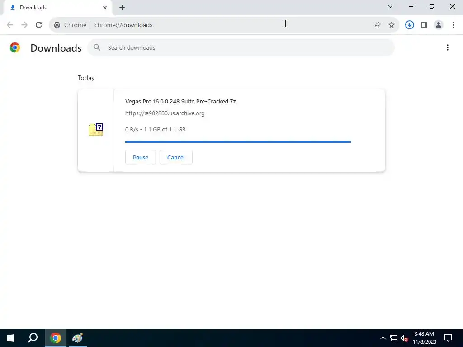Click the Chrome site info icon in address bar
The height and width of the screenshot is (347, 463).
(57, 25)
